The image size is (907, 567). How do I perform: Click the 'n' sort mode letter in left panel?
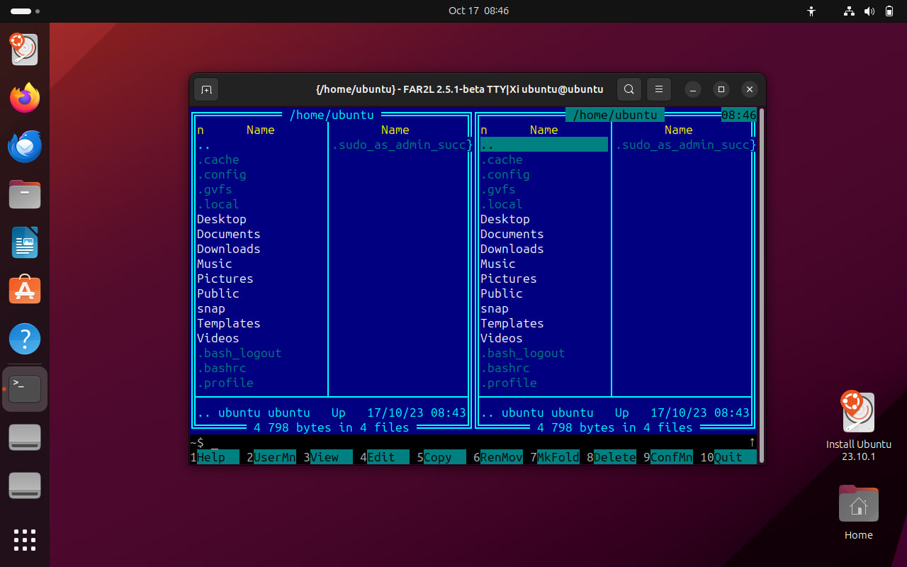201,130
